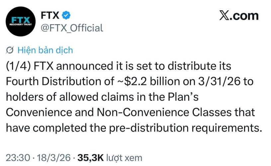Open the @FTX_Official handle

click(71, 28)
